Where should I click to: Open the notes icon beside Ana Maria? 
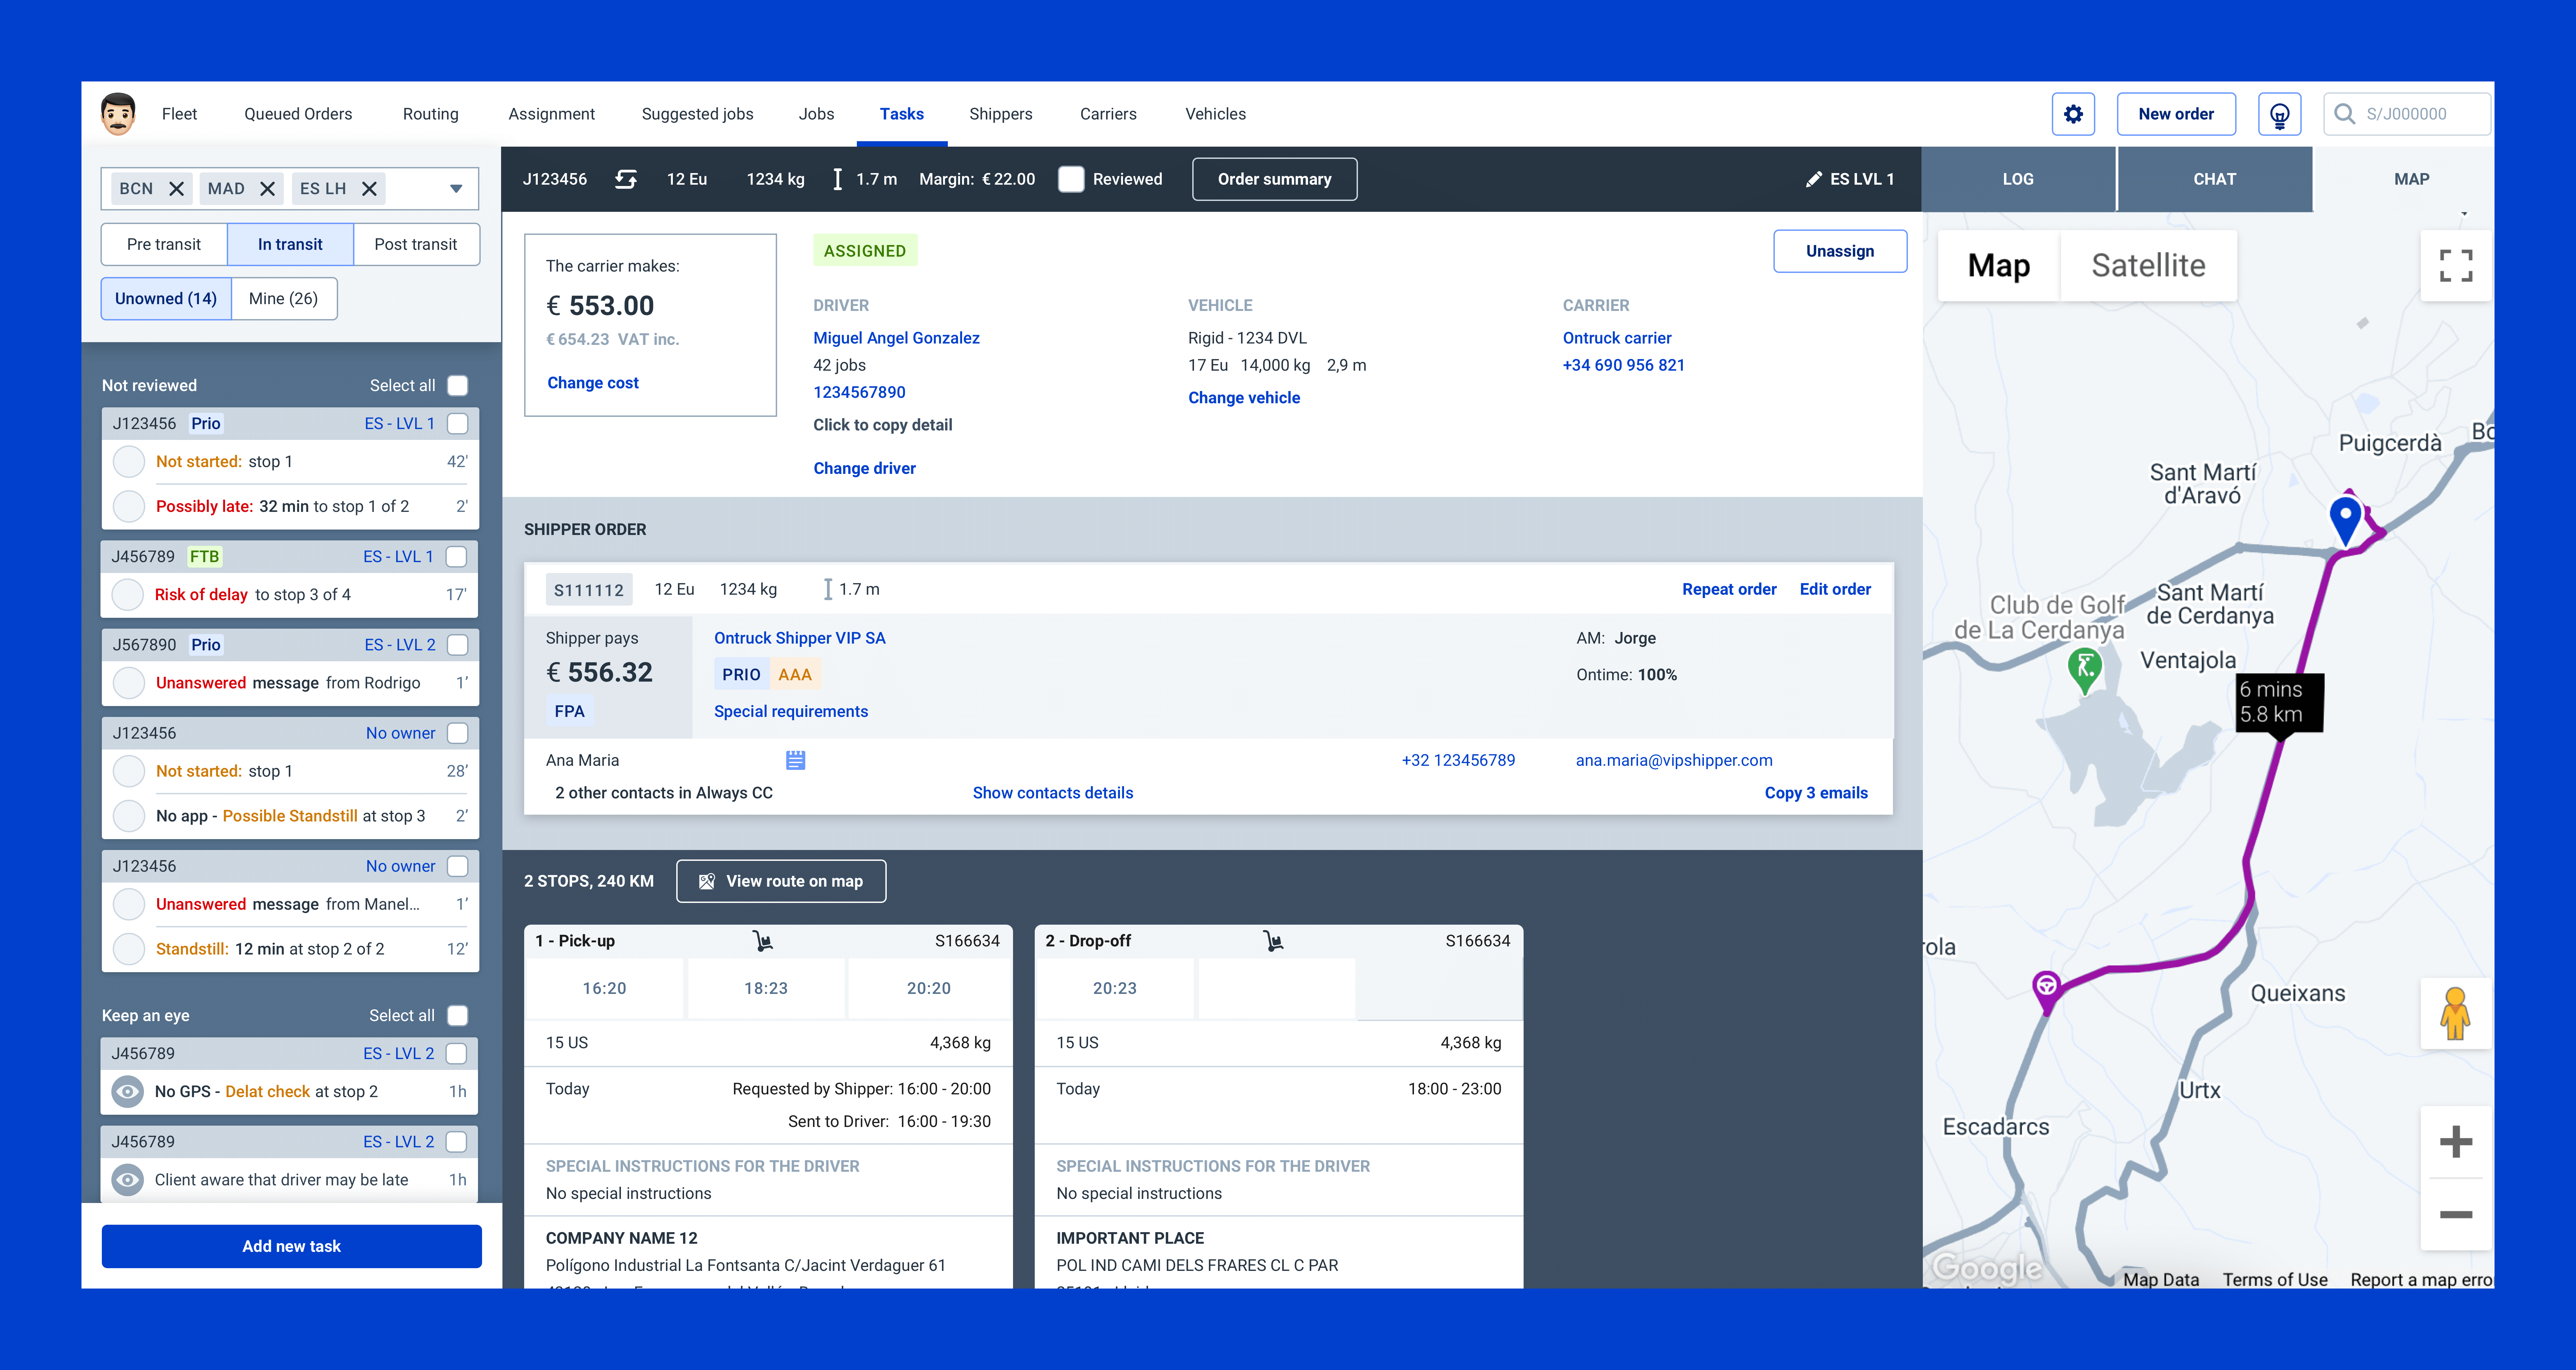[x=795, y=761]
